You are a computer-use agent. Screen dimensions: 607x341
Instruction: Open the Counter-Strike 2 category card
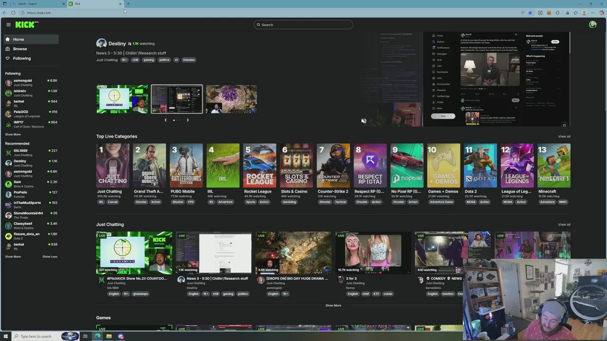coord(333,166)
